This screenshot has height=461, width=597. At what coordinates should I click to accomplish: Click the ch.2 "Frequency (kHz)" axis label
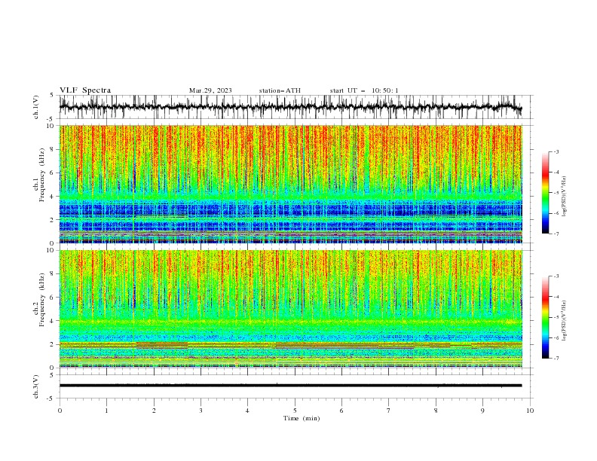(x=42, y=300)
